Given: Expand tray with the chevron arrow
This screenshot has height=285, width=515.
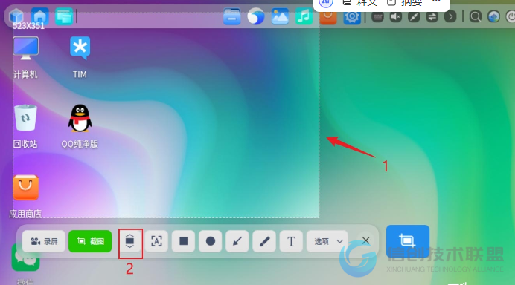Looking at the screenshot, I should 450,16.
